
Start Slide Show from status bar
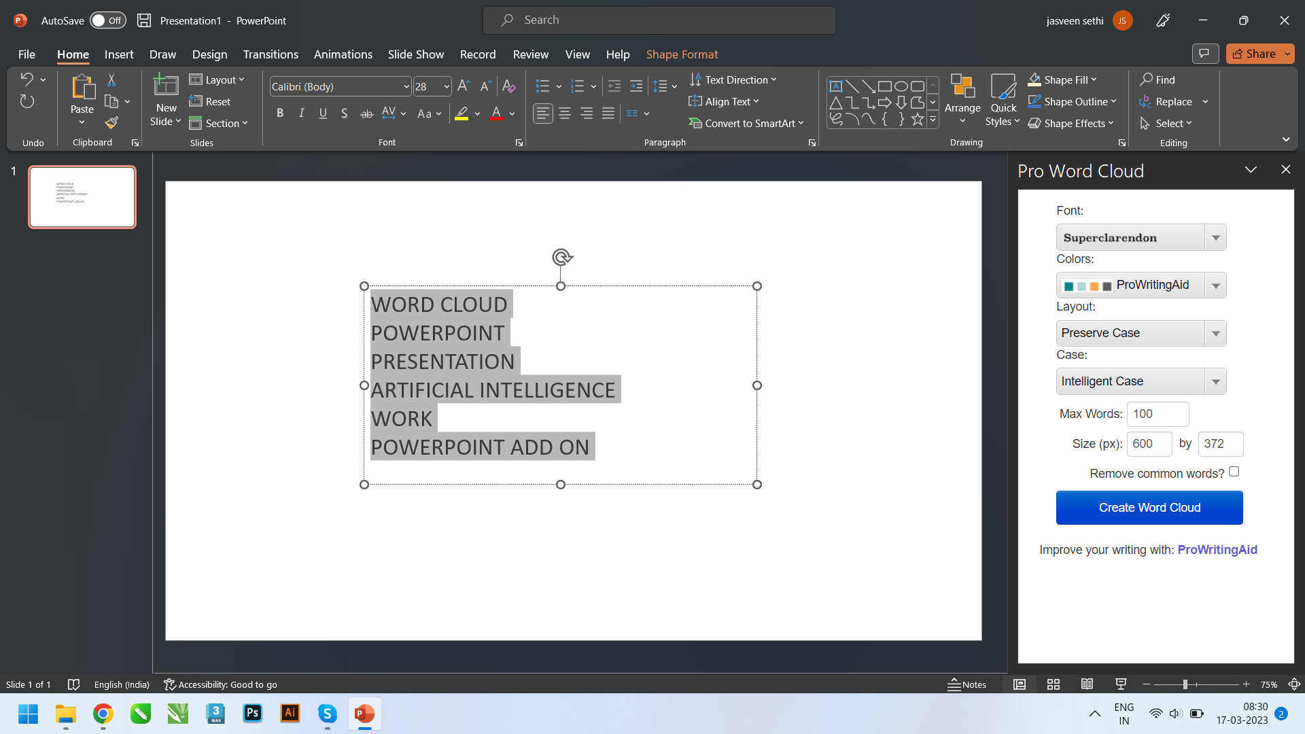(1121, 684)
